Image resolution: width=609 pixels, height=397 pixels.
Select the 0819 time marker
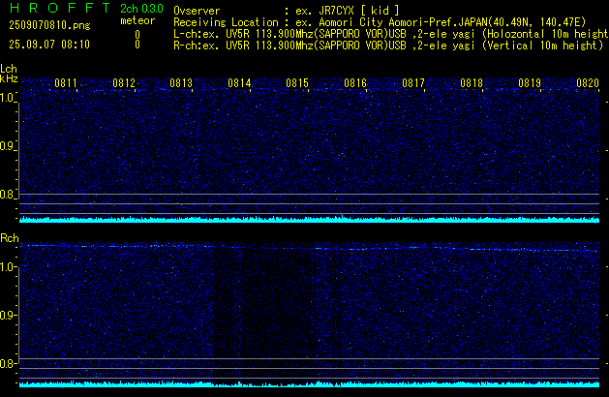[x=530, y=83]
